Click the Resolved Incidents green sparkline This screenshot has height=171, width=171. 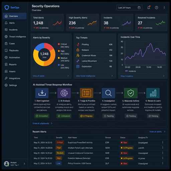160,23
